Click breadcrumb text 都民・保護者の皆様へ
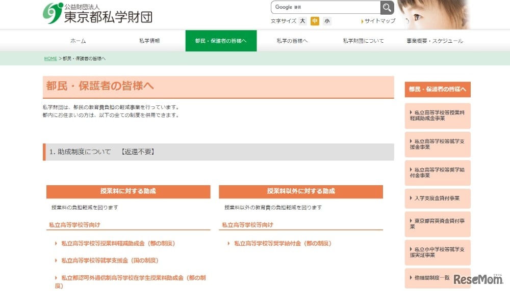 point(84,59)
